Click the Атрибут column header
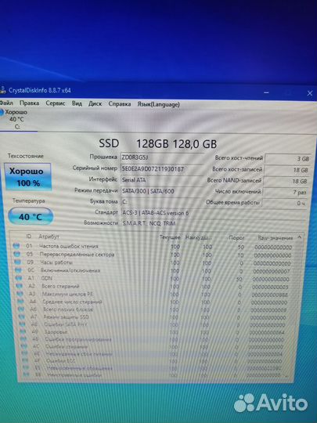The width and height of the screenshot is (317, 423). coord(49,237)
